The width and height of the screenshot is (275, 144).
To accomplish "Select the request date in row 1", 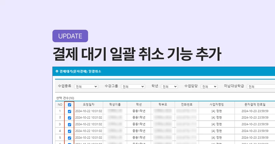I will (x=89, y=111).
